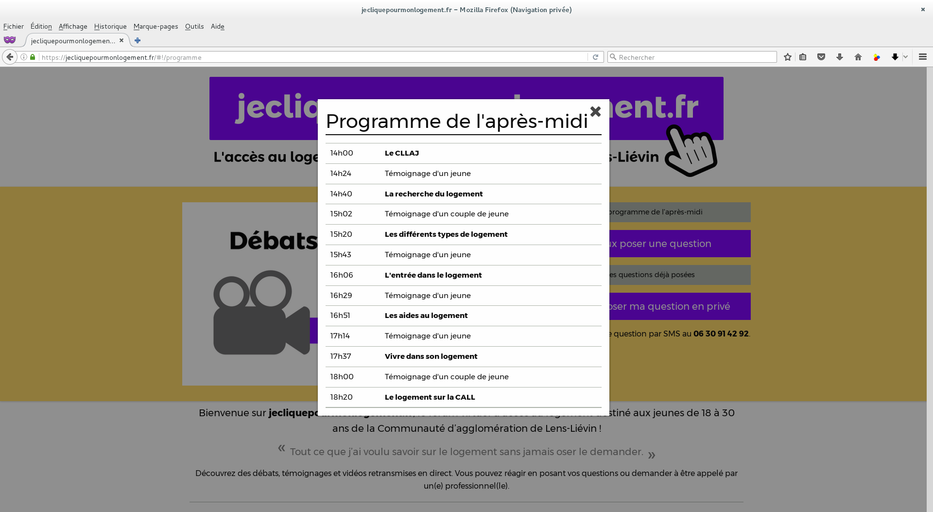933x512 pixels.
Task: Close the Firefox window
Action: [923, 9]
